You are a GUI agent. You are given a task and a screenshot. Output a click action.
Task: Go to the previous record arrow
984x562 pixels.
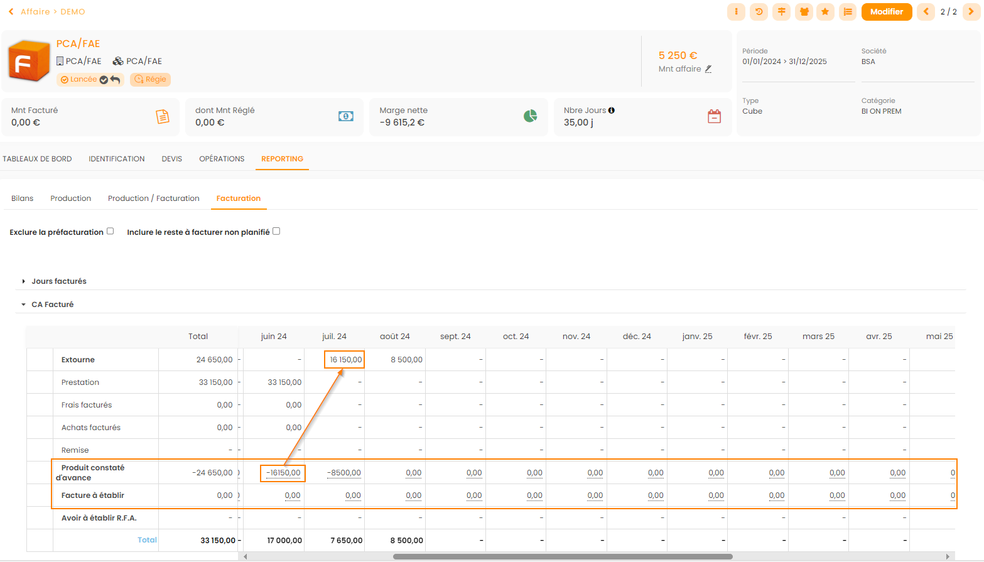coord(926,12)
